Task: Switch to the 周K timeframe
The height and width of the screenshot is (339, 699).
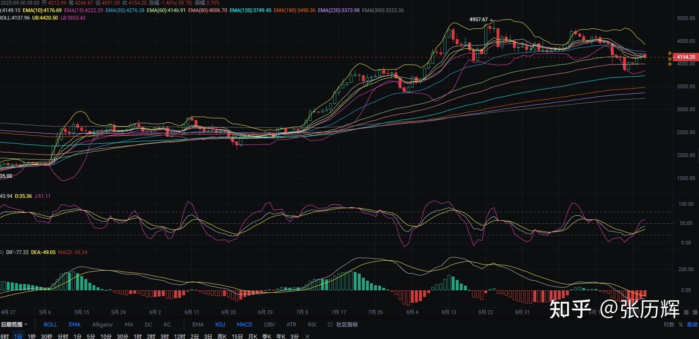Action: (x=222, y=336)
